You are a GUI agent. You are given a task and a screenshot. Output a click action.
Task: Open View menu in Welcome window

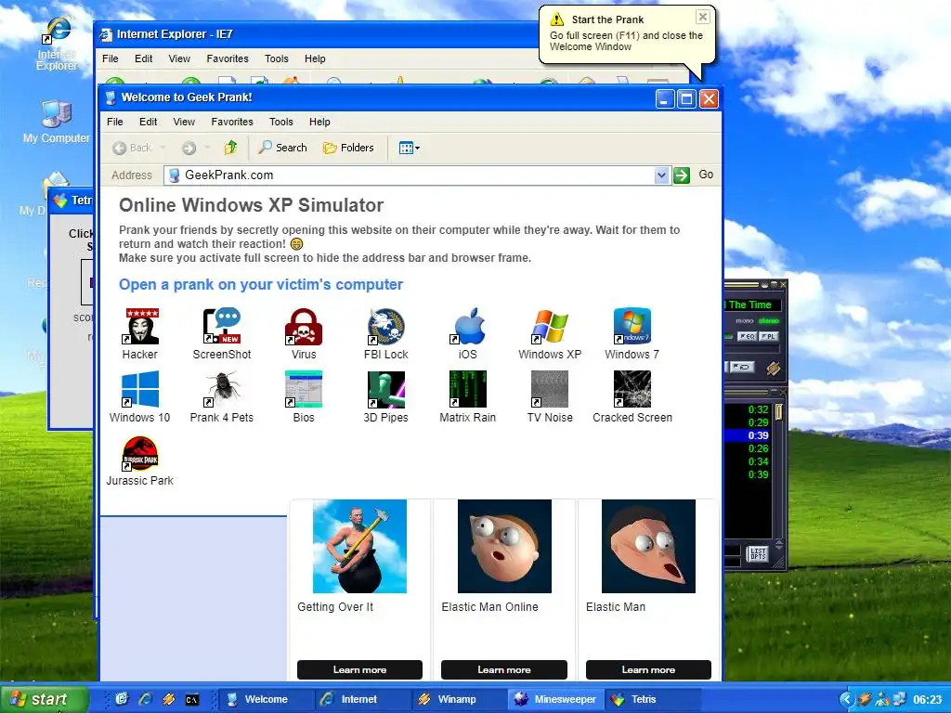[184, 122]
